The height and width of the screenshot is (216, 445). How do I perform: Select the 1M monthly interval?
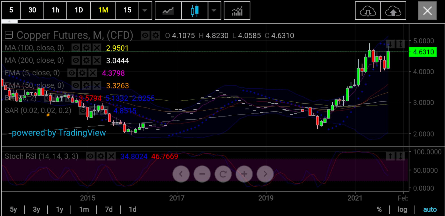click(x=103, y=10)
